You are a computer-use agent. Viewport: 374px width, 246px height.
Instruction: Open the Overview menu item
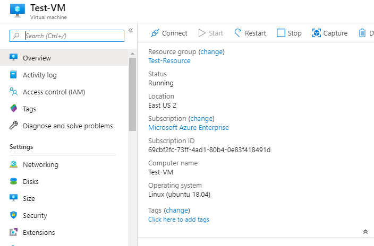point(64,57)
